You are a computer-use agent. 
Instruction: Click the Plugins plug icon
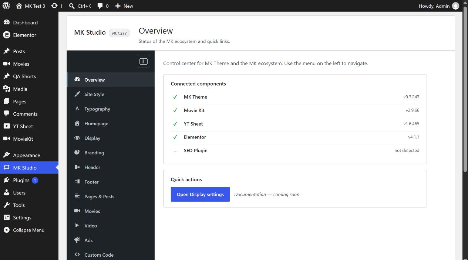tap(6, 180)
